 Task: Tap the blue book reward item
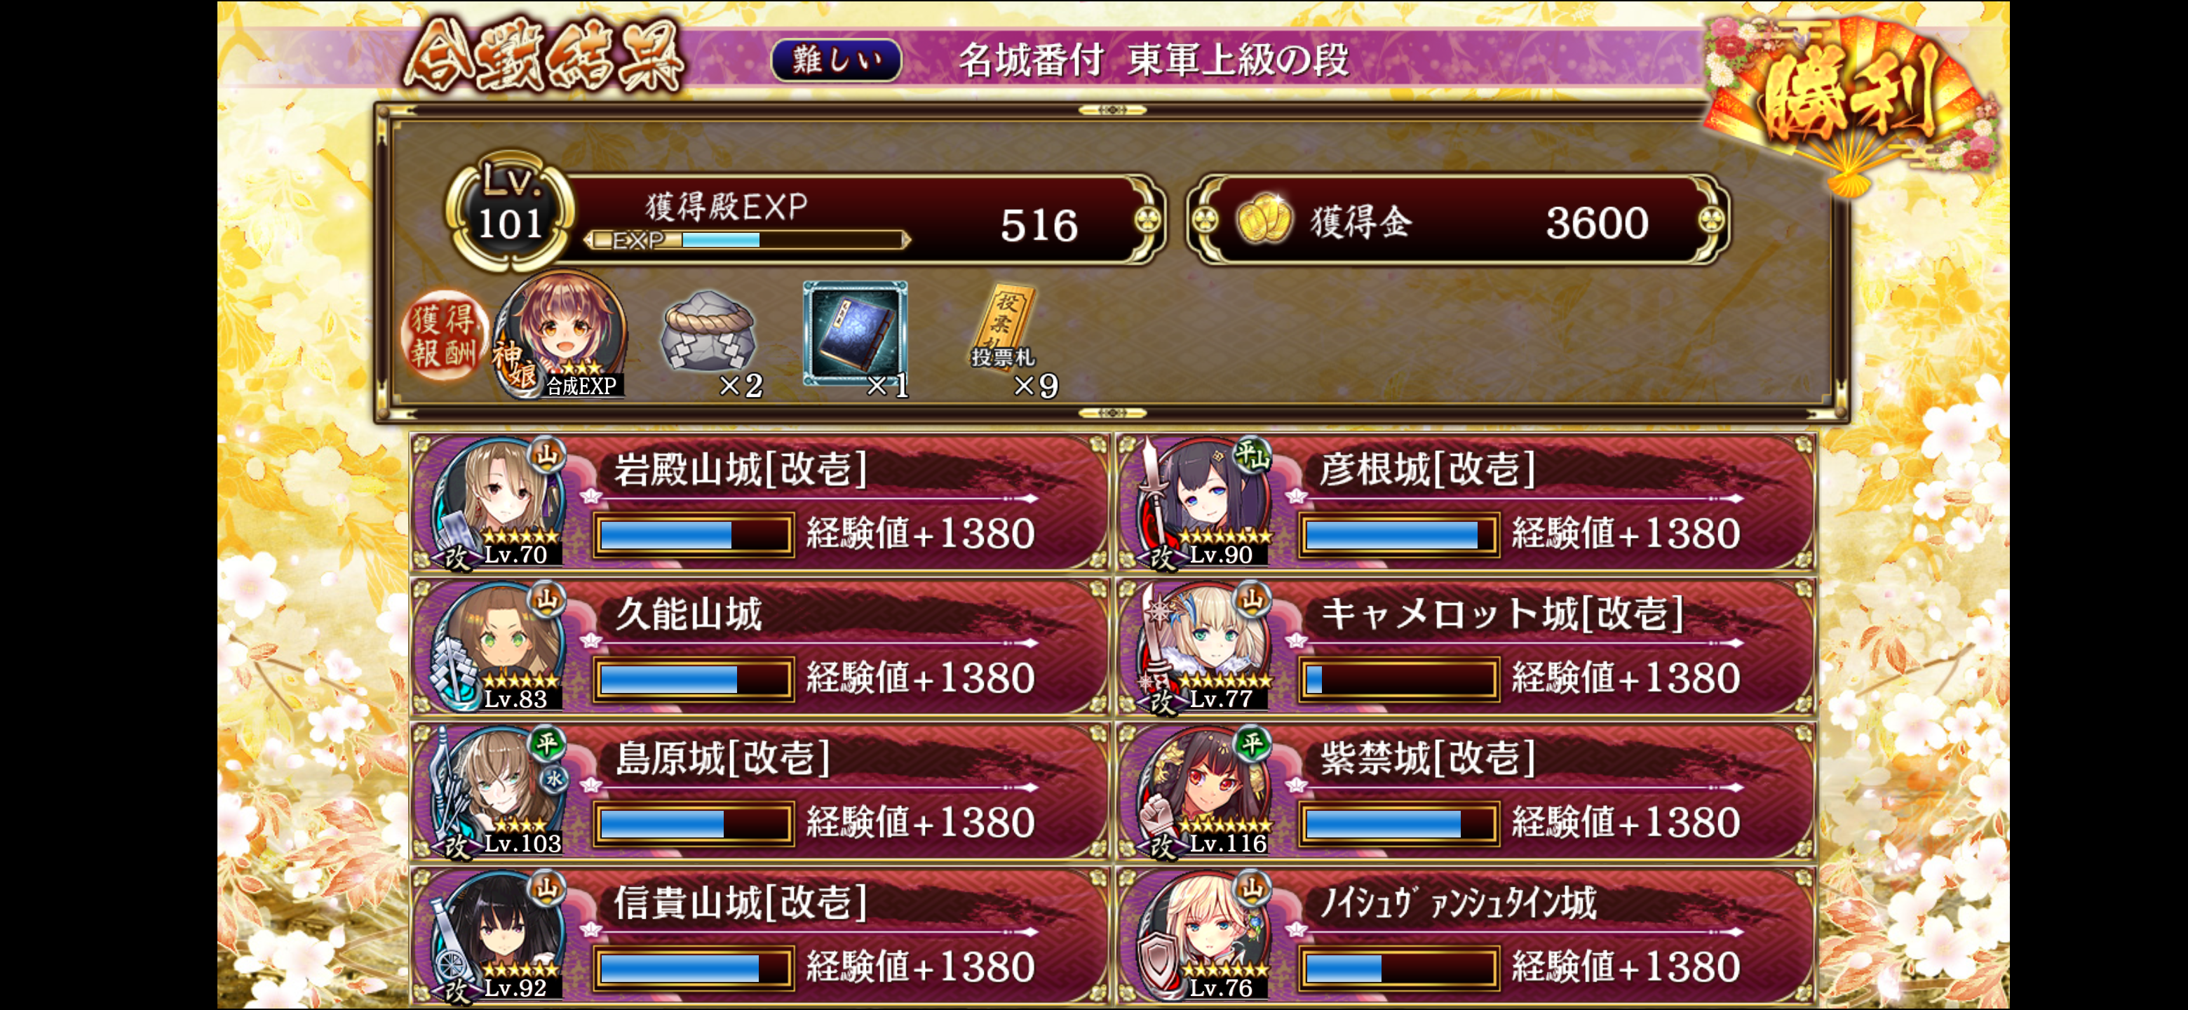click(854, 335)
